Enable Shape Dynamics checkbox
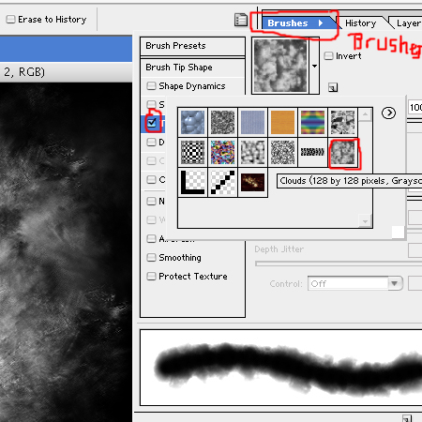422x422 pixels. pyautogui.click(x=151, y=85)
